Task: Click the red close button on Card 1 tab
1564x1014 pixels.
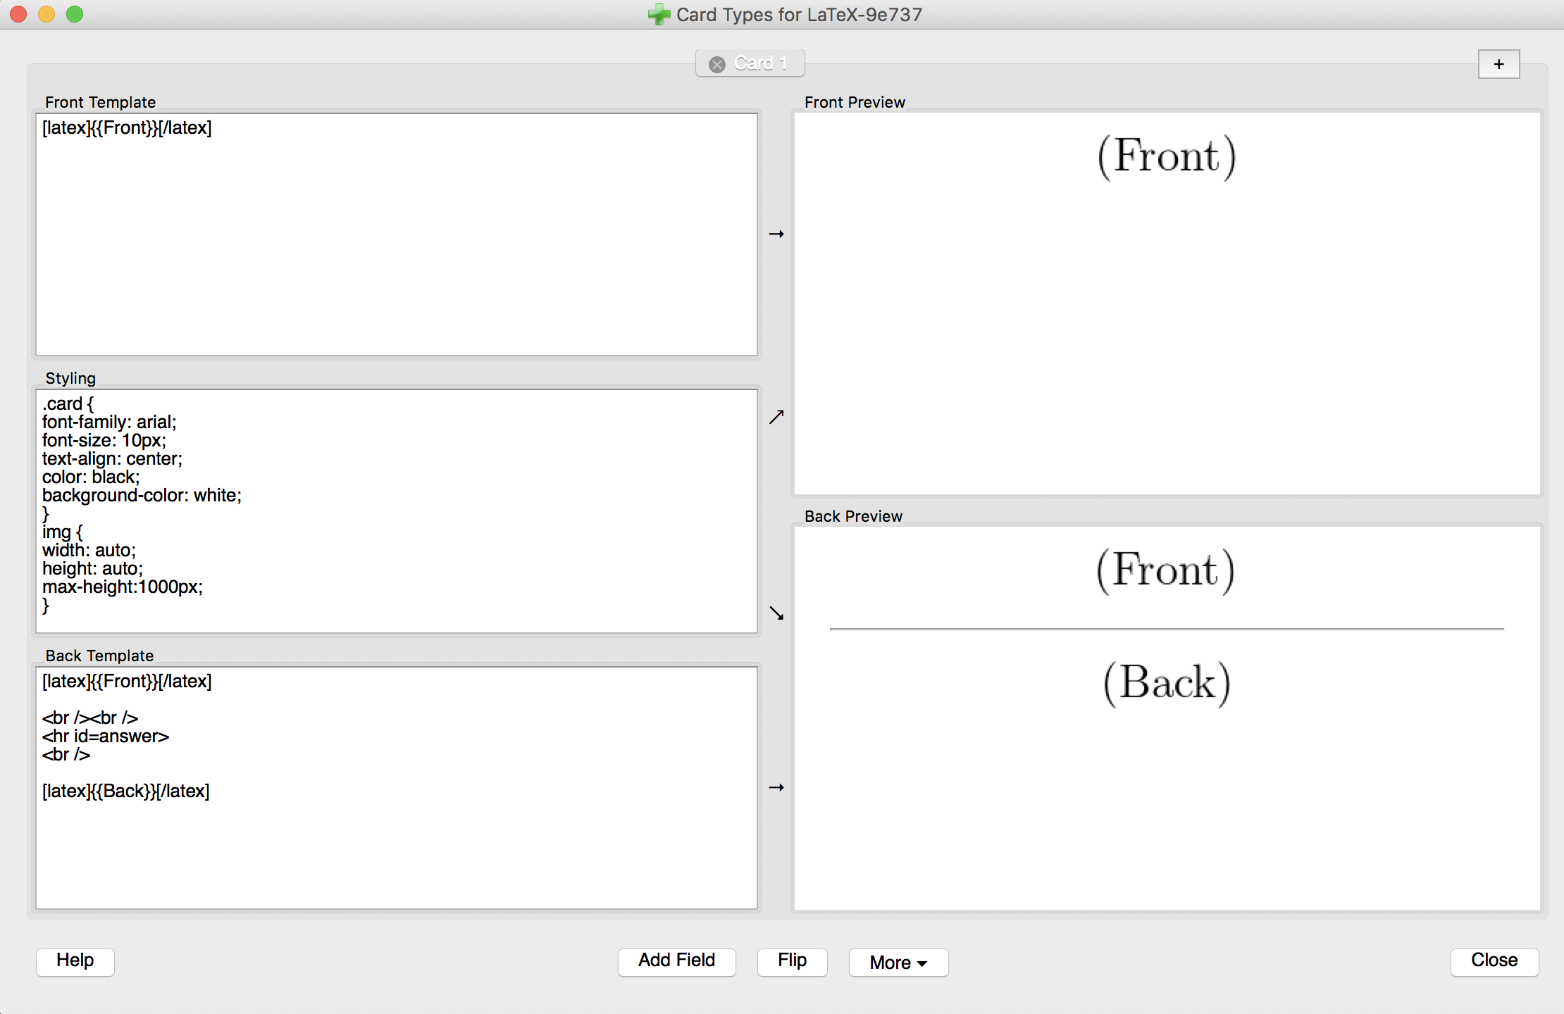Action: pos(717,63)
